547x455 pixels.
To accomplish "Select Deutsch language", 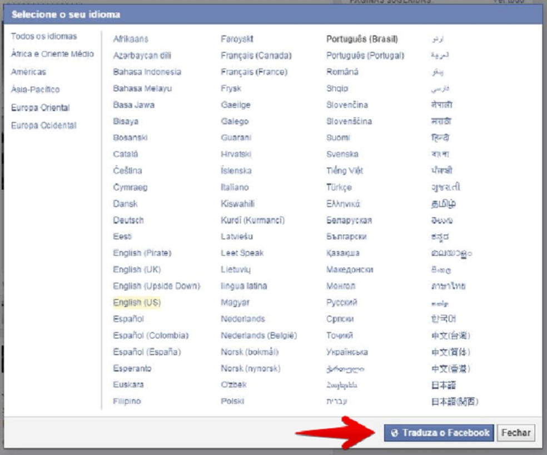I will (128, 220).
